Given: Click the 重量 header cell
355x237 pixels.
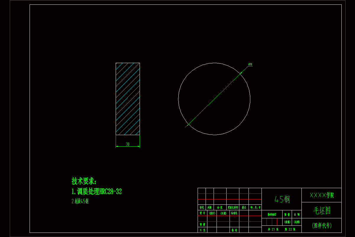Looking at the screenshot, I should 287,214.
